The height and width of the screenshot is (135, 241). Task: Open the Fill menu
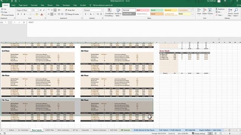pos(218,12)
